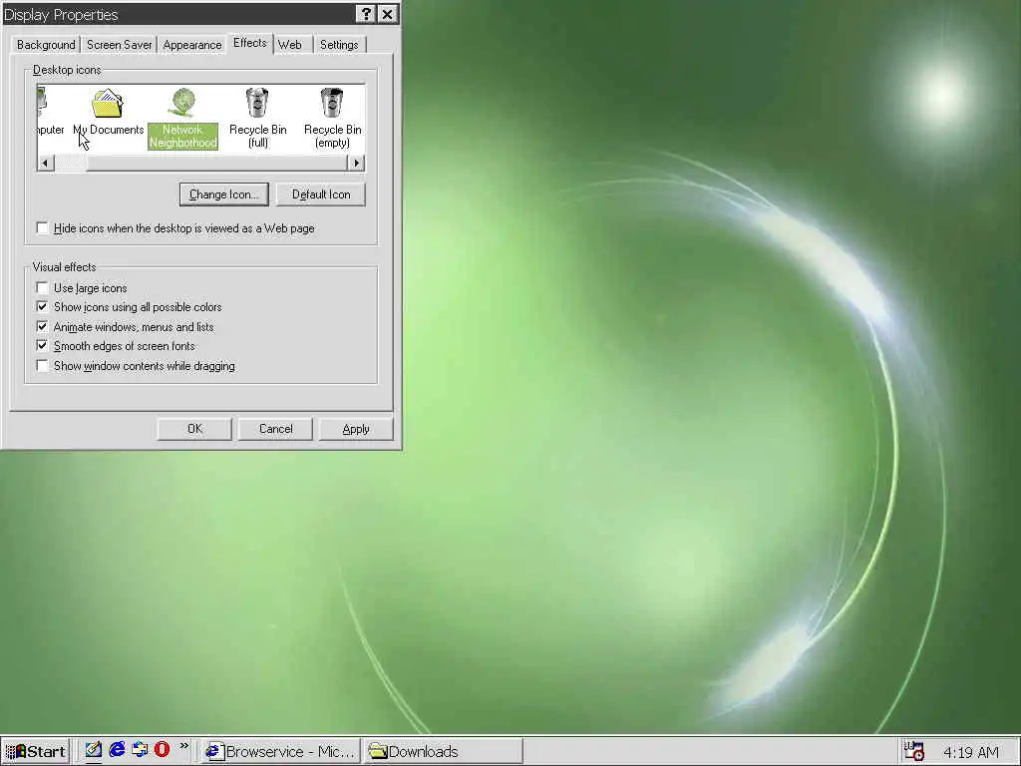Click the Change Icon button
This screenshot has height=766, width=1021.
click(224, 194)
